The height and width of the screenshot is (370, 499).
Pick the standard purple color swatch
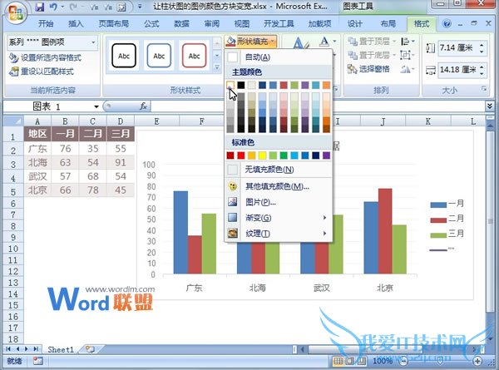(x=326, y=155)
